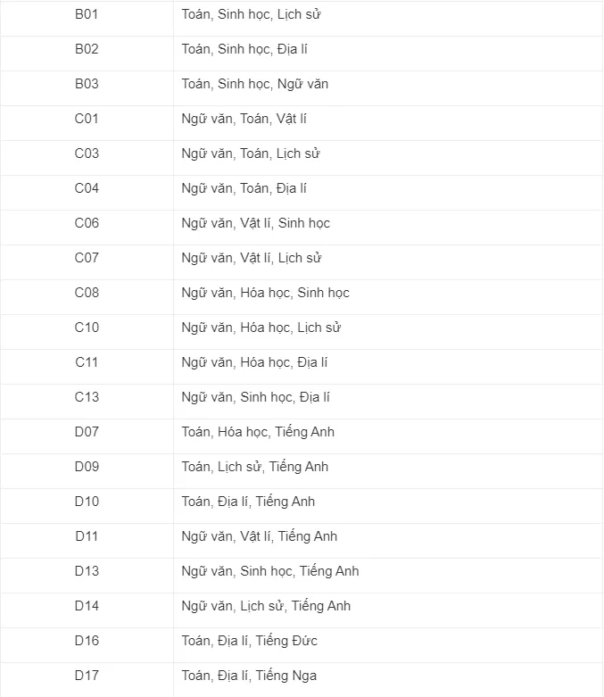Image resolution: width=604 pixels, height=697 pixels.
Task: Click the C04 code cell
Action: (87, 188)
